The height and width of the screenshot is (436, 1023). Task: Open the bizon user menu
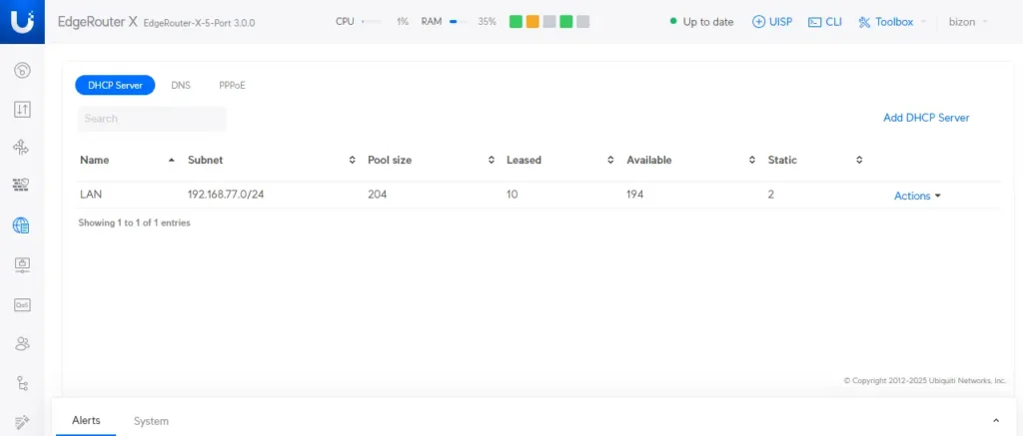click(967, 22)
